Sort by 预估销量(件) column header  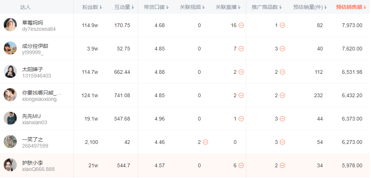310,7
